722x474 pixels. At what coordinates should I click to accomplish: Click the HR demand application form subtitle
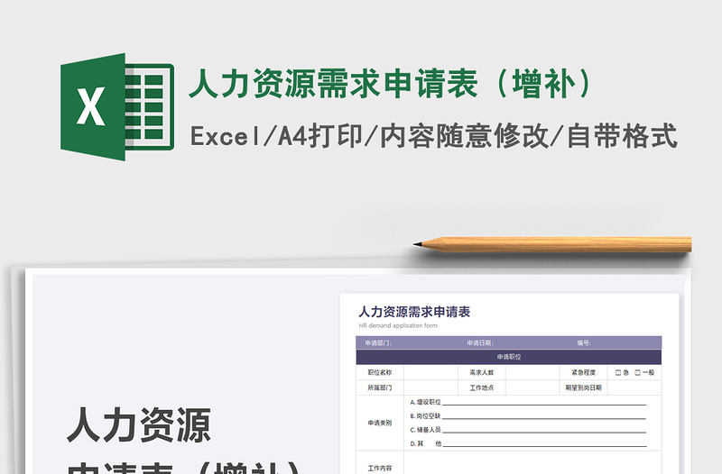[x=398, y=325]
